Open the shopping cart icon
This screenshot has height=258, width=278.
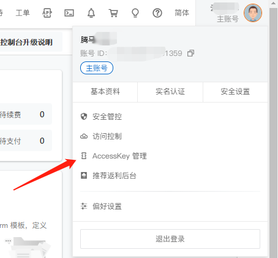(x=113, y=13)
